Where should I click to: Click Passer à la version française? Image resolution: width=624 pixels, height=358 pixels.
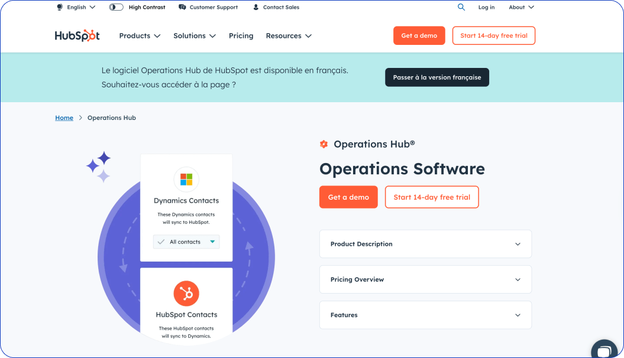pos(437,77)
